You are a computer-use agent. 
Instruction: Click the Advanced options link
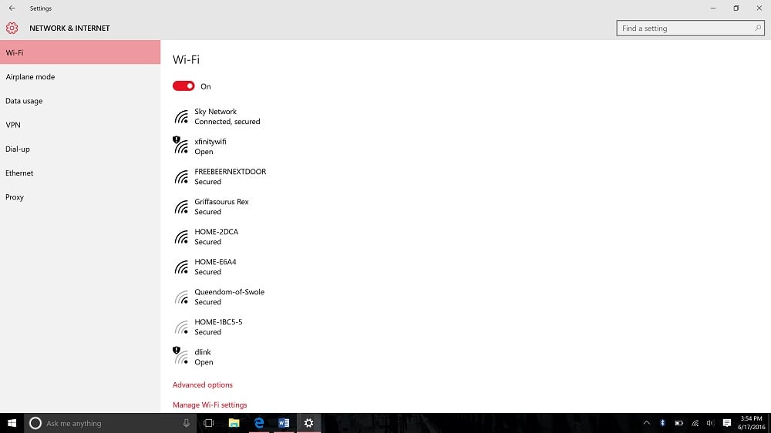[203, 384]
